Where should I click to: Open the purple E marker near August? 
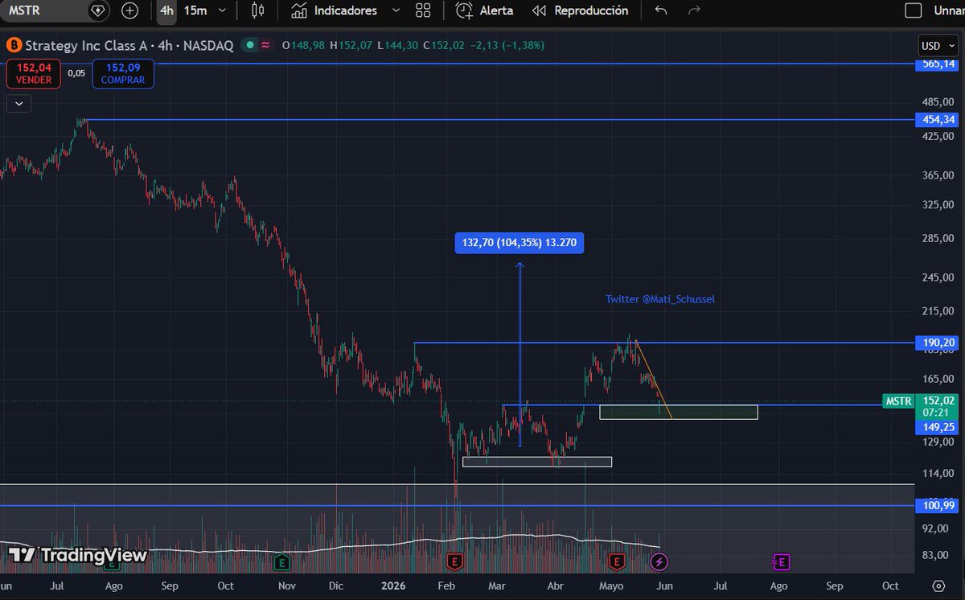coord(781,561)
